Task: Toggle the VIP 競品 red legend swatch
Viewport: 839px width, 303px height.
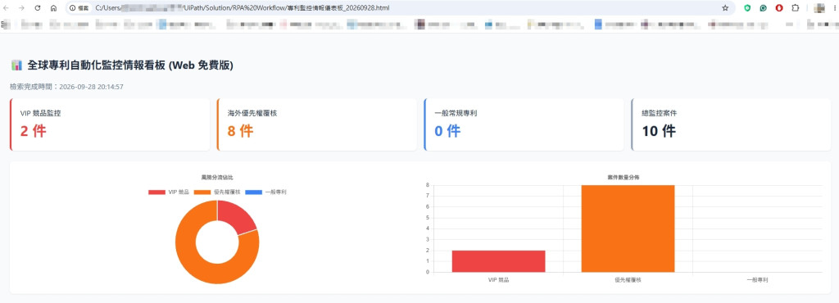Action: tap(156, 192)
